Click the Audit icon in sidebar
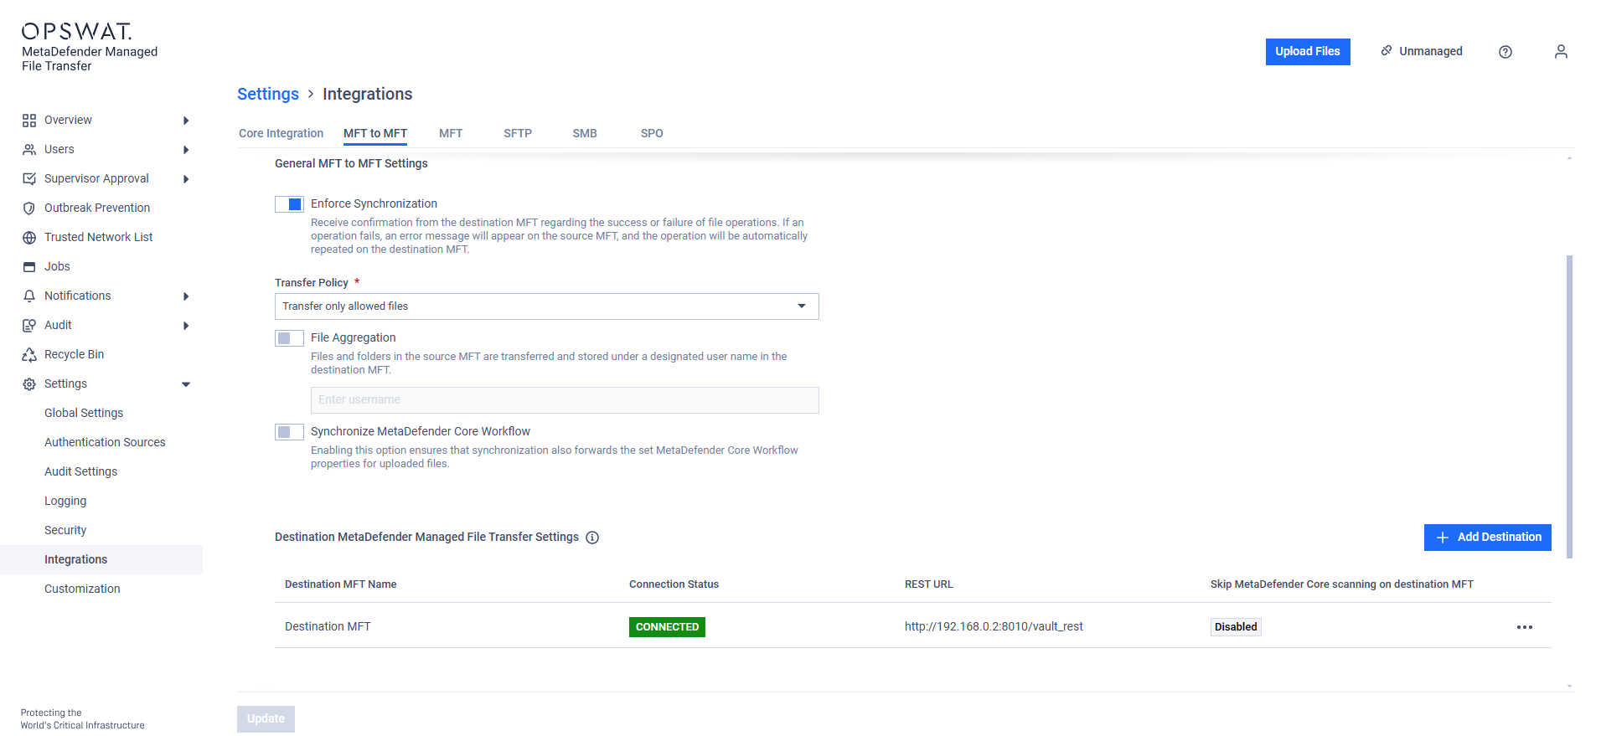Screen dimensions: 1601x736 point(29,326)
